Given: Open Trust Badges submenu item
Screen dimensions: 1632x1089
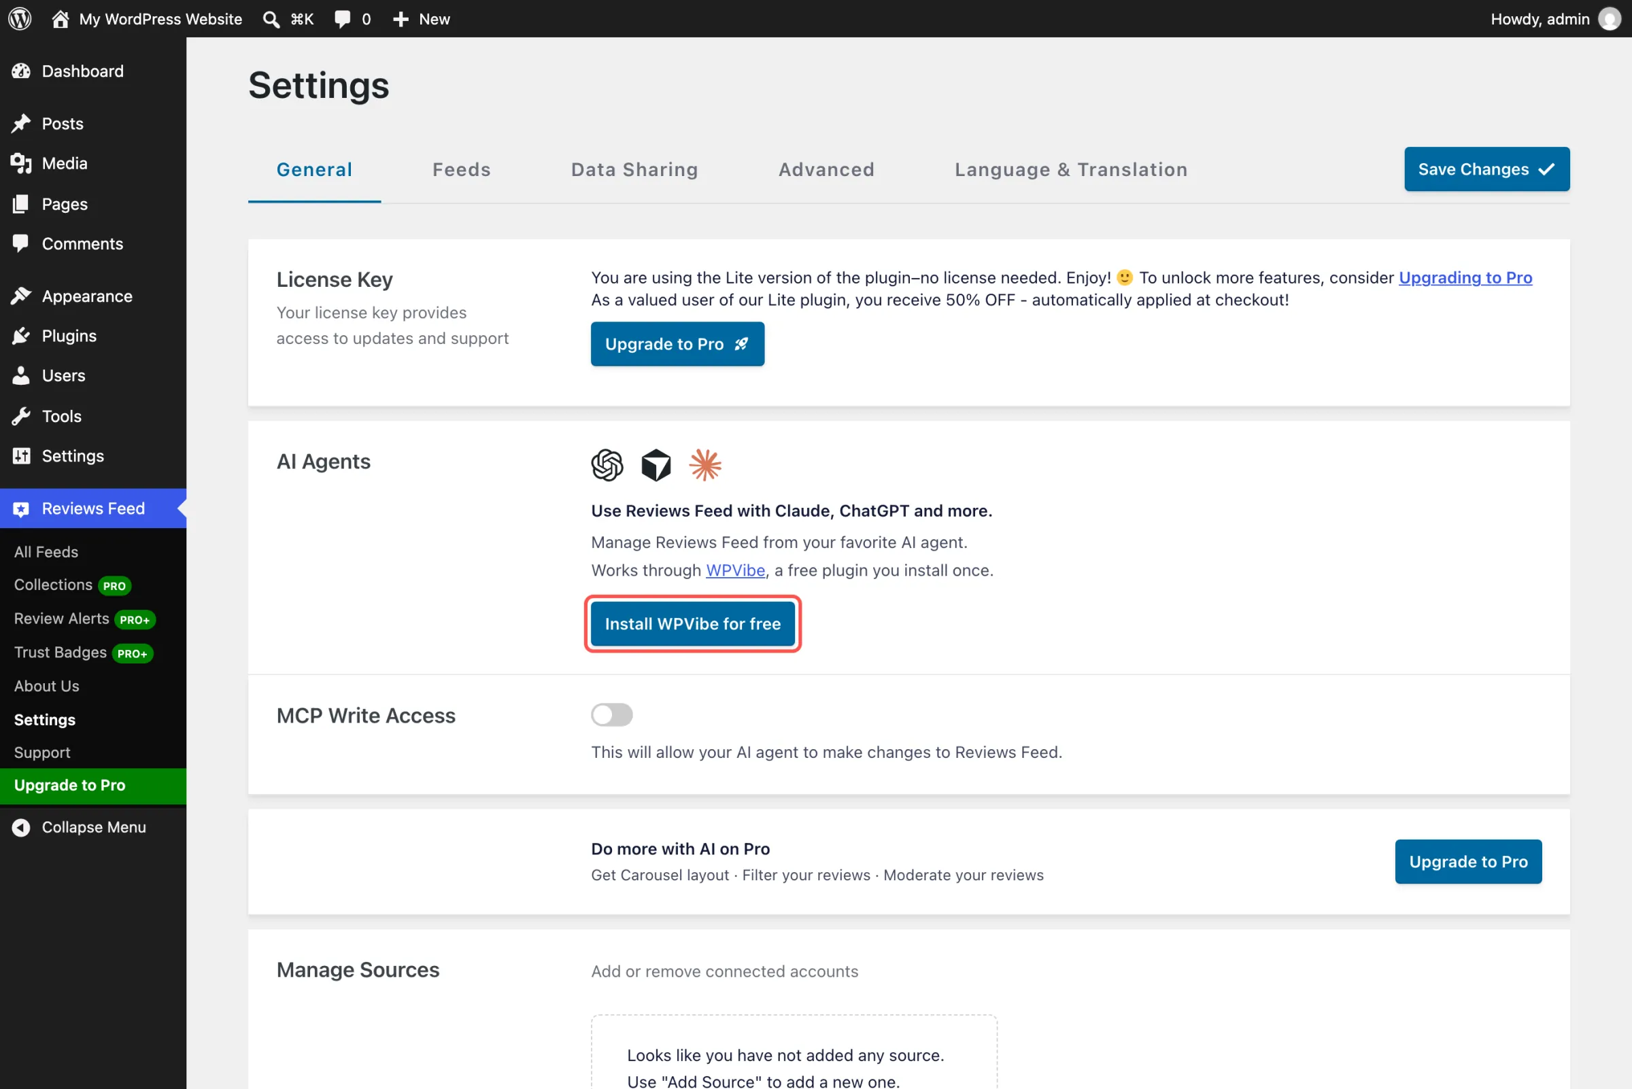Looking at the screenshot, I should 84,652.
